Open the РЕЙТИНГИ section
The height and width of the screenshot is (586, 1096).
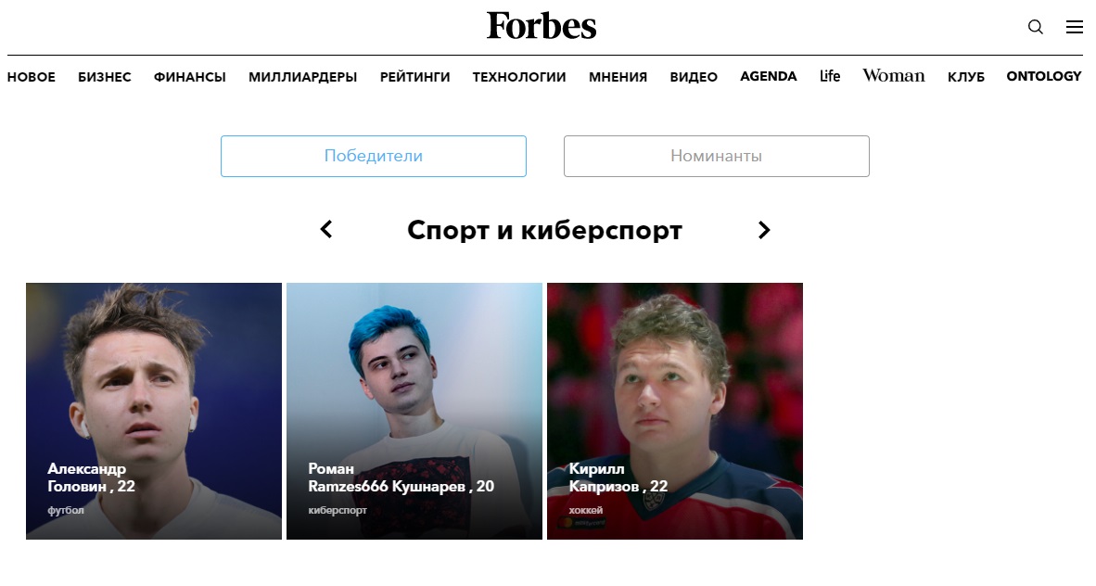point(415,77)
